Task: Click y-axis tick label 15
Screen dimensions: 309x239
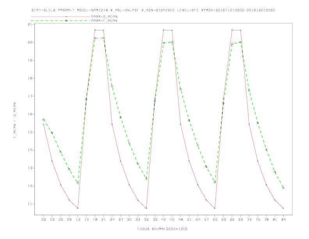Action: click(x=30, y=132)
